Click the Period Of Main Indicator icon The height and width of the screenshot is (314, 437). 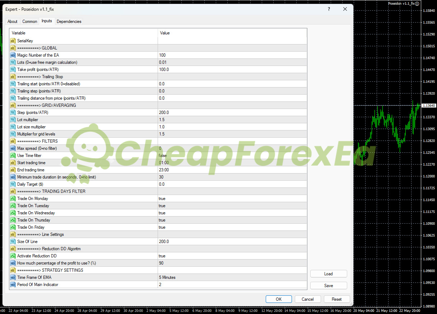[x=13, y=285]
